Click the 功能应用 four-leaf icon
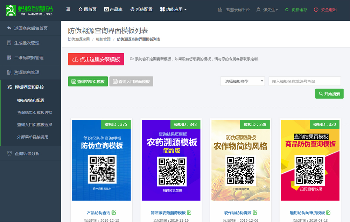 click(x=162, y=9)
